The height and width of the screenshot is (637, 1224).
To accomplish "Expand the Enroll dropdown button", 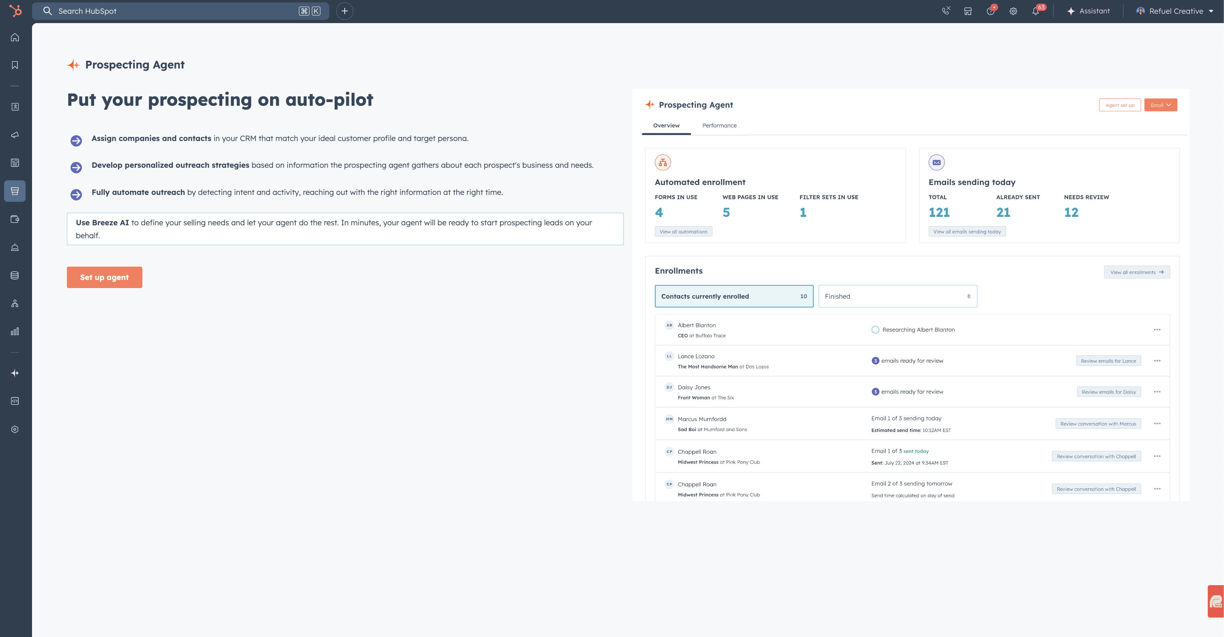I will [1160, 105].
